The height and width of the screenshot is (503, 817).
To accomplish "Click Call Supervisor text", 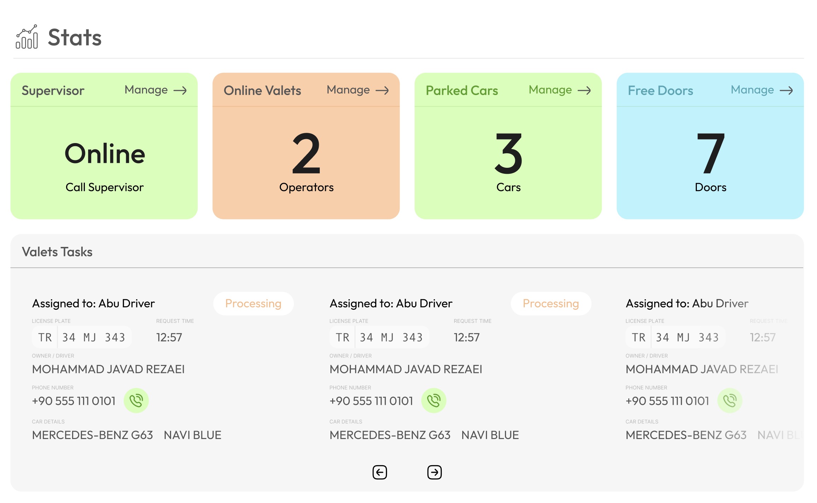I will 105,187.
